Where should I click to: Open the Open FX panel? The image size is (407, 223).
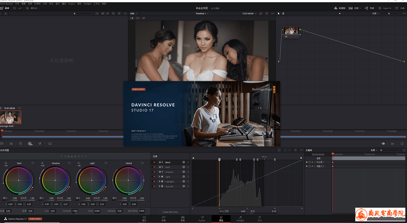click(x=385, y=8)
